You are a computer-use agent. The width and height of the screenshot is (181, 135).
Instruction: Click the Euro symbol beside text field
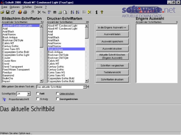pos(88,87)
